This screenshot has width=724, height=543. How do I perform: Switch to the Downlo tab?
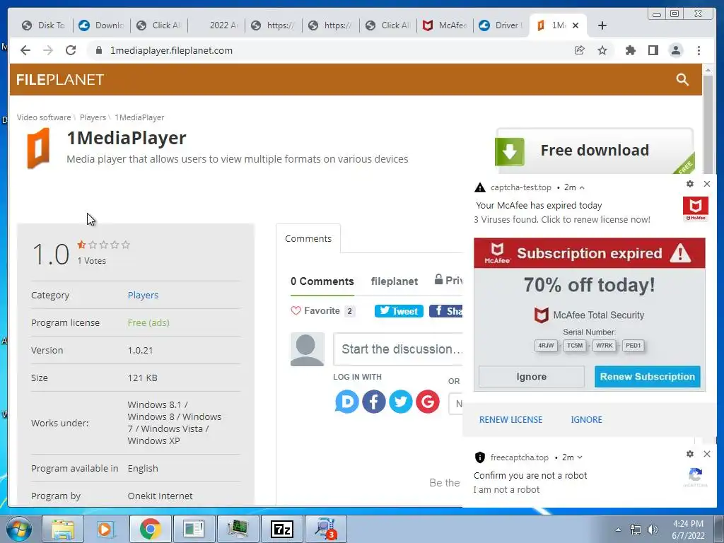pos(102,25)
